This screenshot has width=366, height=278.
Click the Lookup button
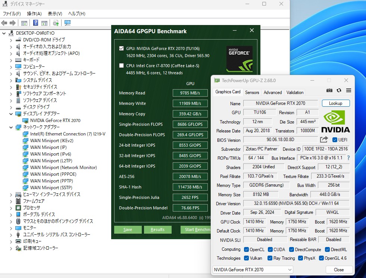click(x=336, y=103)
